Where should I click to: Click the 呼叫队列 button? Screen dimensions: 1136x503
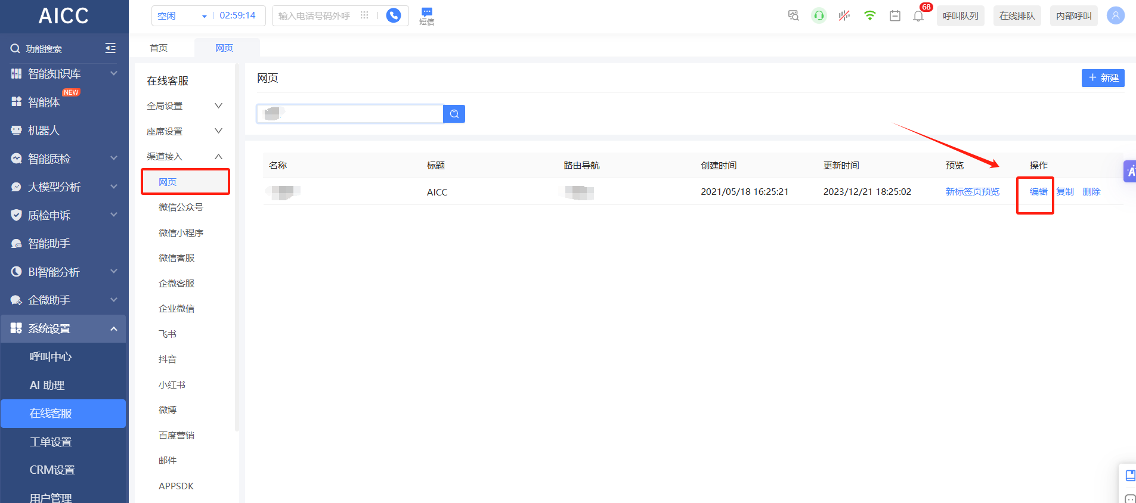tap(961, 16)
